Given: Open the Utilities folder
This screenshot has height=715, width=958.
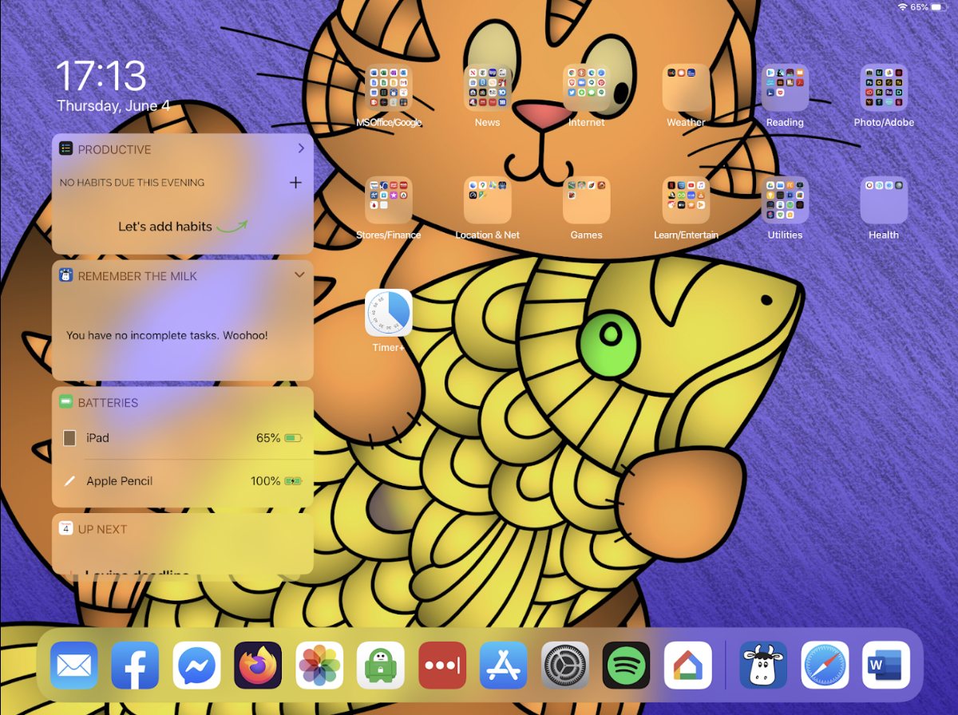Looking at the screenshot, I should click(785, 200).
